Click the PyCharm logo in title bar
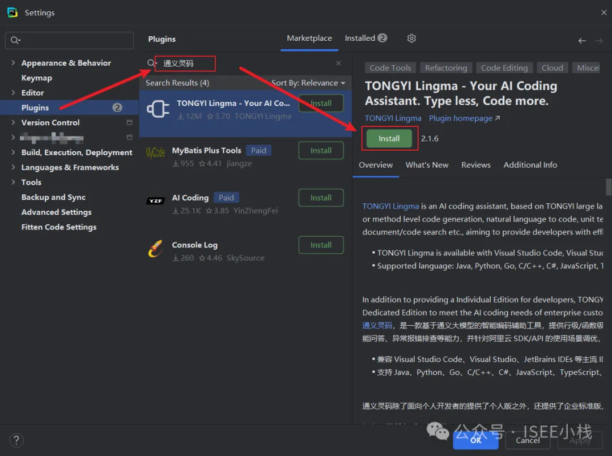612x456 pixels. (x=12, y=12)
